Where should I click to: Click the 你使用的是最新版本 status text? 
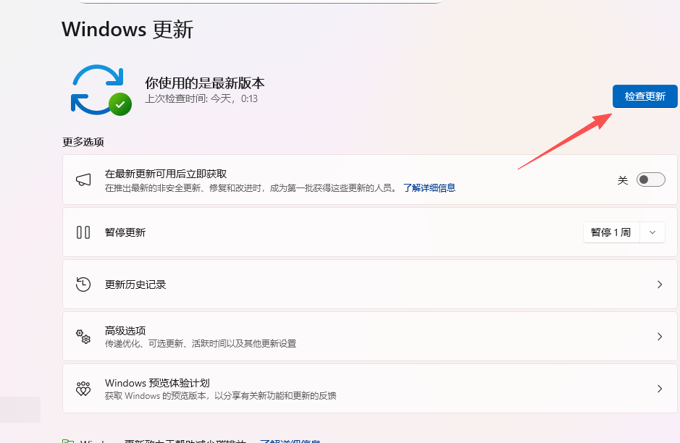coord(204,83)
